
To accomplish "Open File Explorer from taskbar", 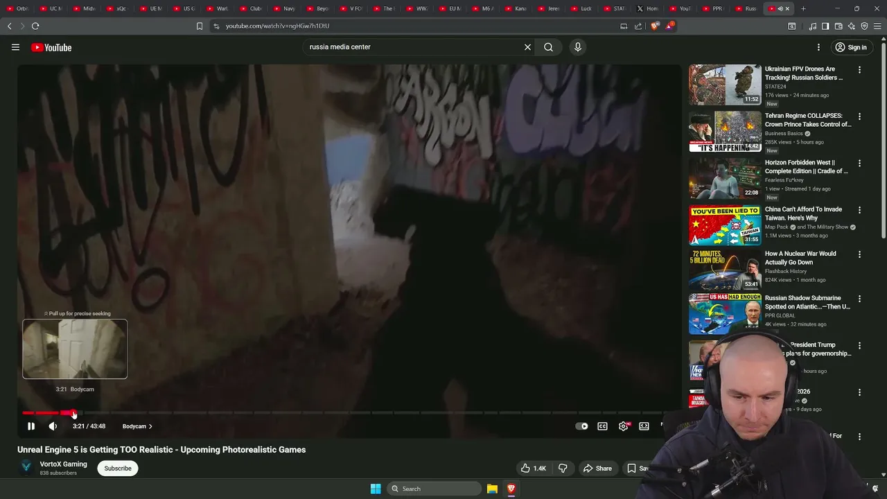I will [492, 489].
